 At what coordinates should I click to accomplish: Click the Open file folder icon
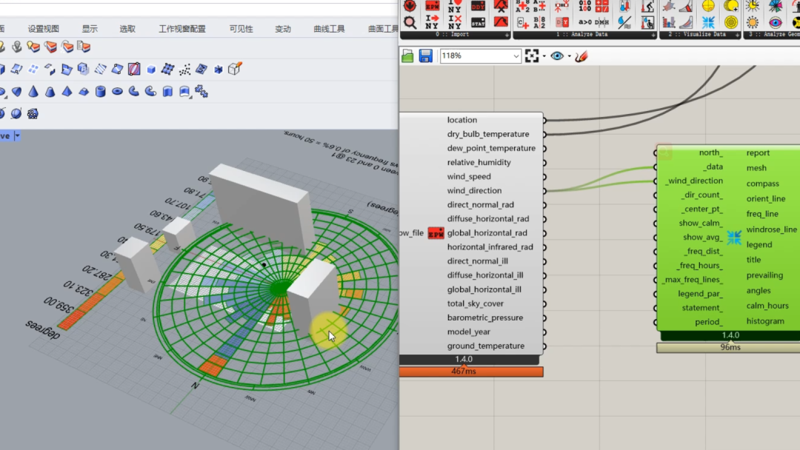coord(407,56)
